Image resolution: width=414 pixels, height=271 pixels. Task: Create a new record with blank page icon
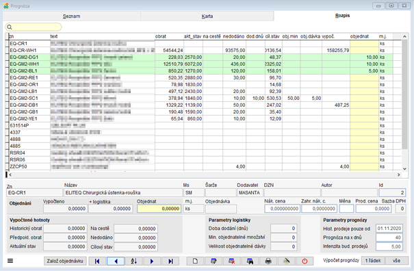pos(195,261)
